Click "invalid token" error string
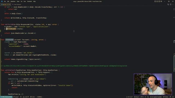Image resolution: width=175 pixels, height=98 pixels. click(x=65, y=85)
